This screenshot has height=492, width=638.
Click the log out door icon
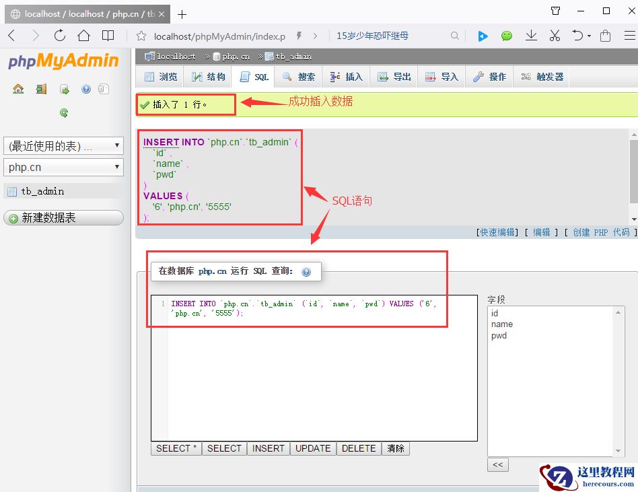click(x=41, y=89)
